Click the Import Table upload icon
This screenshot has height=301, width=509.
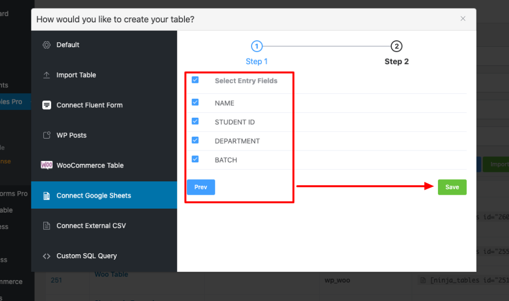pos(46,75)
